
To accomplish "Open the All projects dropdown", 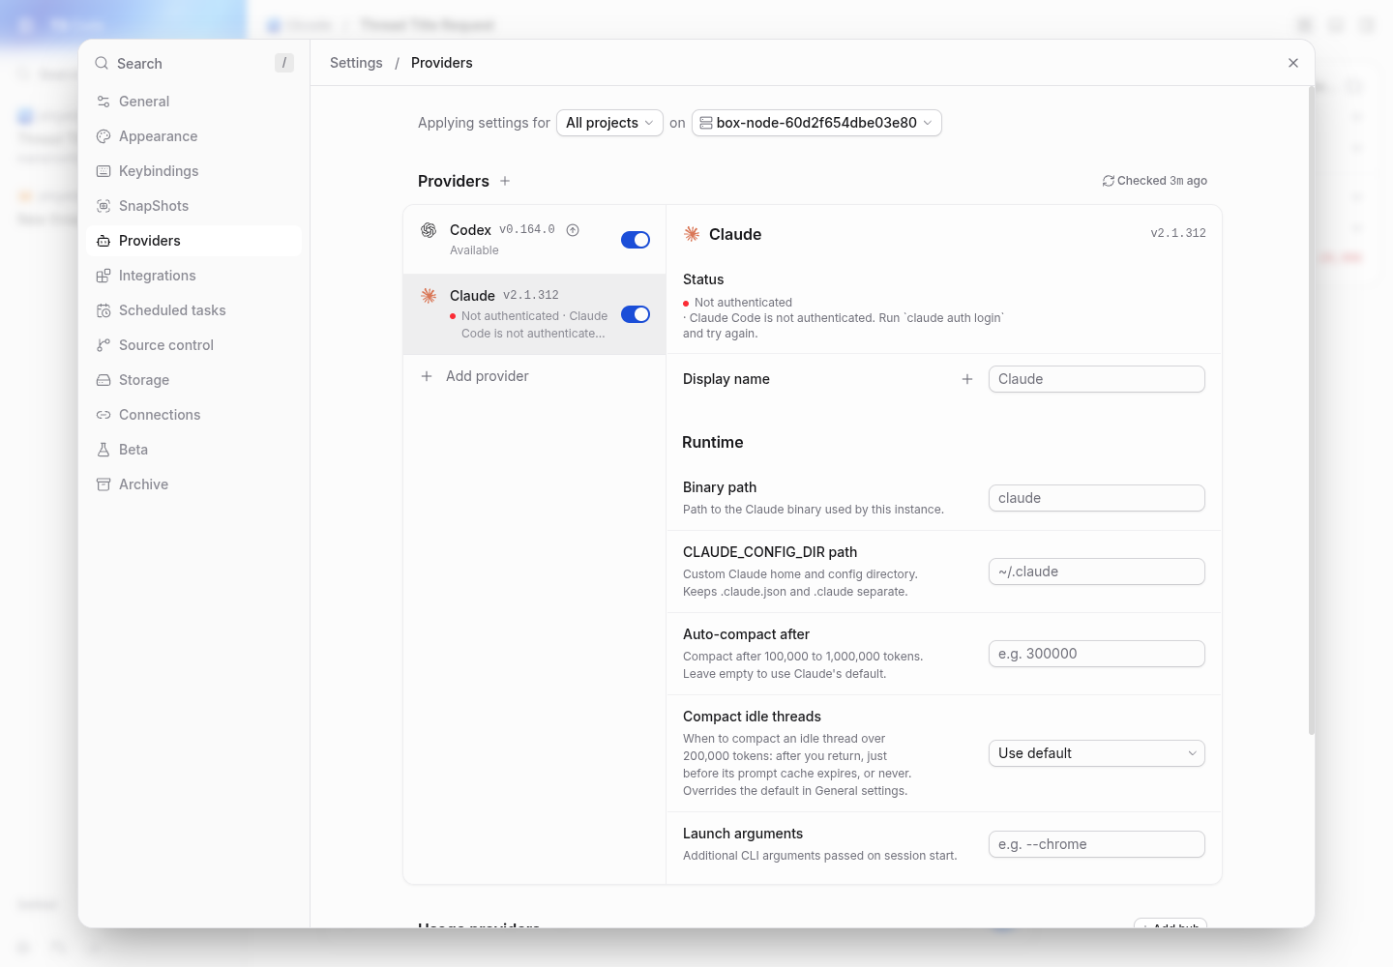I will pyautogui.click(x=609, y=123).
